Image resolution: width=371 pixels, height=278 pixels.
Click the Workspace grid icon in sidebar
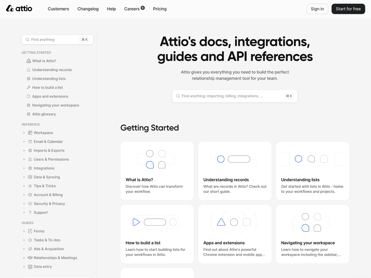pos(30,133)
